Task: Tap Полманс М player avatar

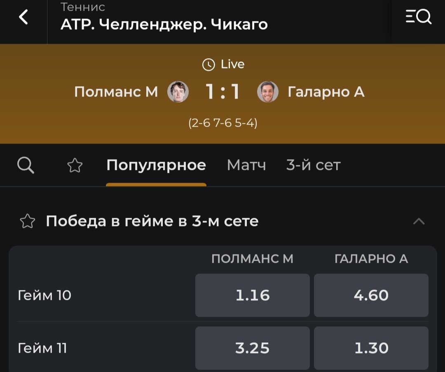Action: coord(178,92)
